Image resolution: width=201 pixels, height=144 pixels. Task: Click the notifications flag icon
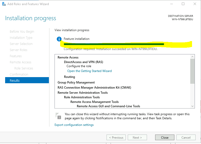point(58,116)
